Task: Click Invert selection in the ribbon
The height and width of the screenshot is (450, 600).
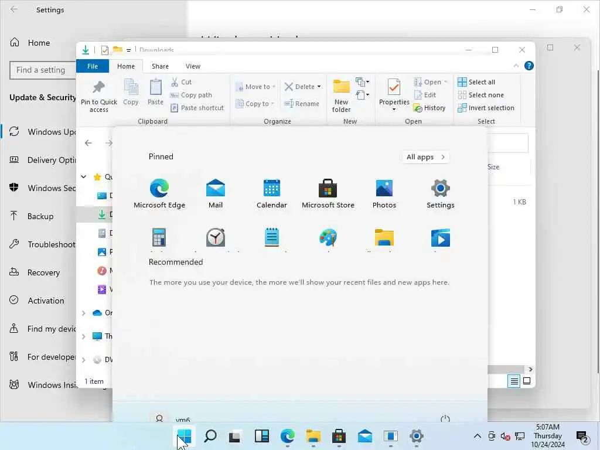Action: tap(486, 108)
